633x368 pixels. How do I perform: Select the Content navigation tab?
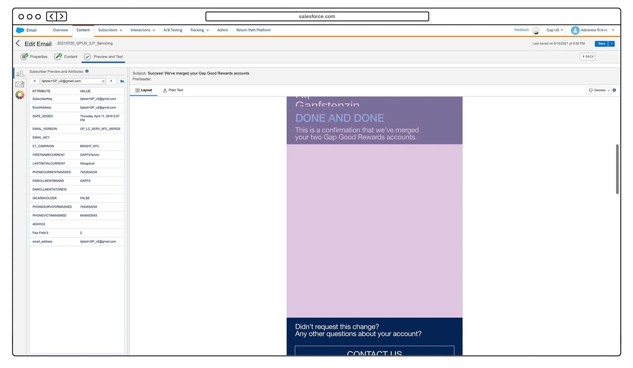(83, 30)
